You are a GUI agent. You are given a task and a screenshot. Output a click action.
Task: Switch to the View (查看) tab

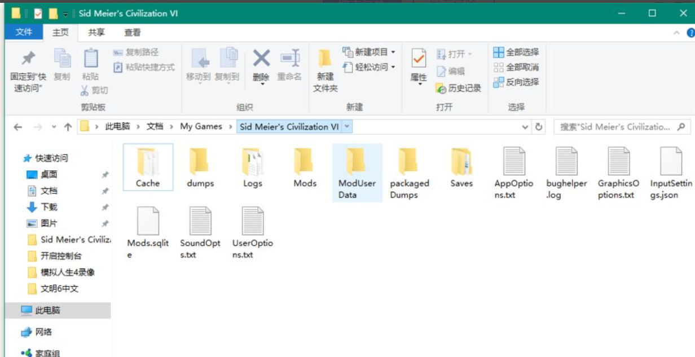[x=133, y=32]
